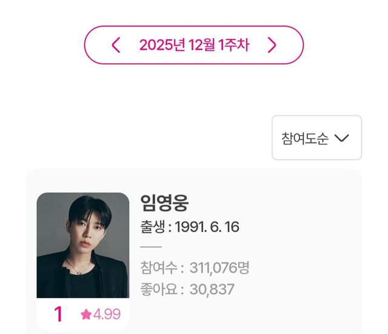This screenshot has width=388, height=334.
Task: Click the 2025년 text in week selector
Action: click(161, 45)
